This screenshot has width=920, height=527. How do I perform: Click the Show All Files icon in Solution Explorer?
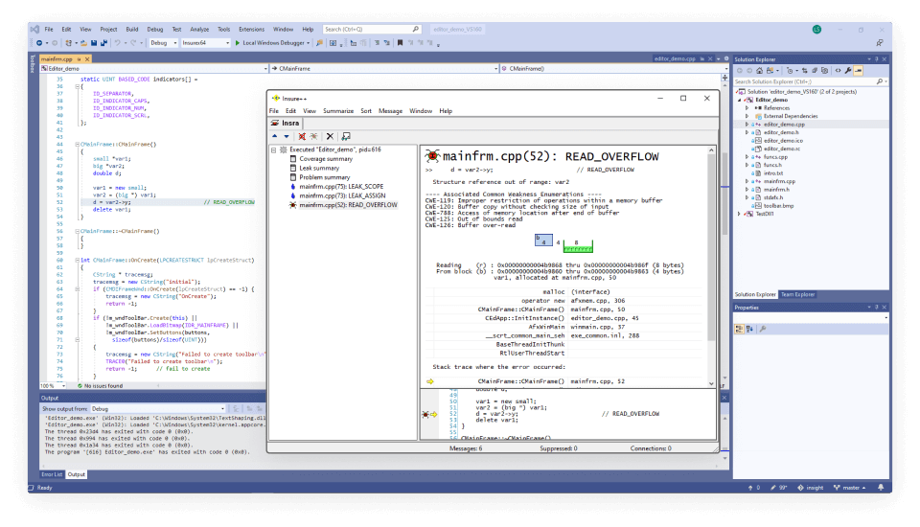(x=824, y=70)
